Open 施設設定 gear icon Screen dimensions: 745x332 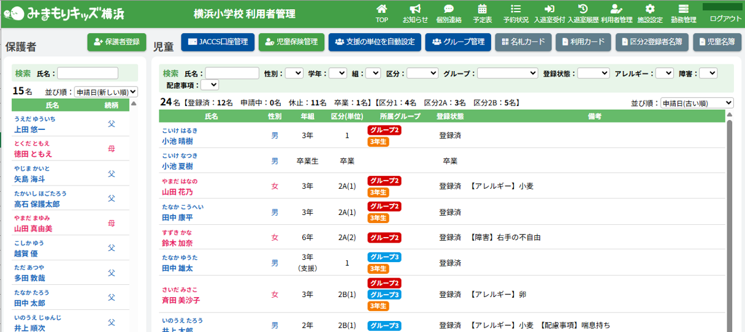(650, 9)
